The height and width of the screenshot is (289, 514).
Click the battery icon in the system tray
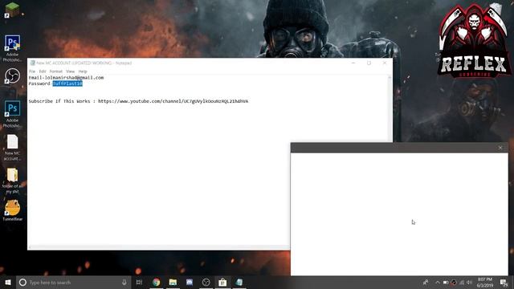tap(446, 283)
